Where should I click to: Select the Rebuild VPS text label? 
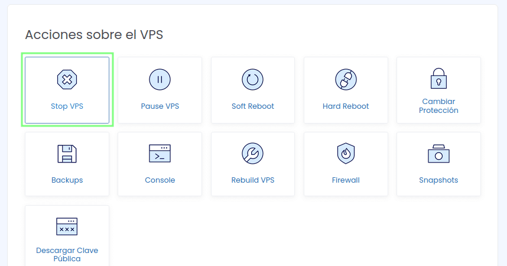click(252, 180)
